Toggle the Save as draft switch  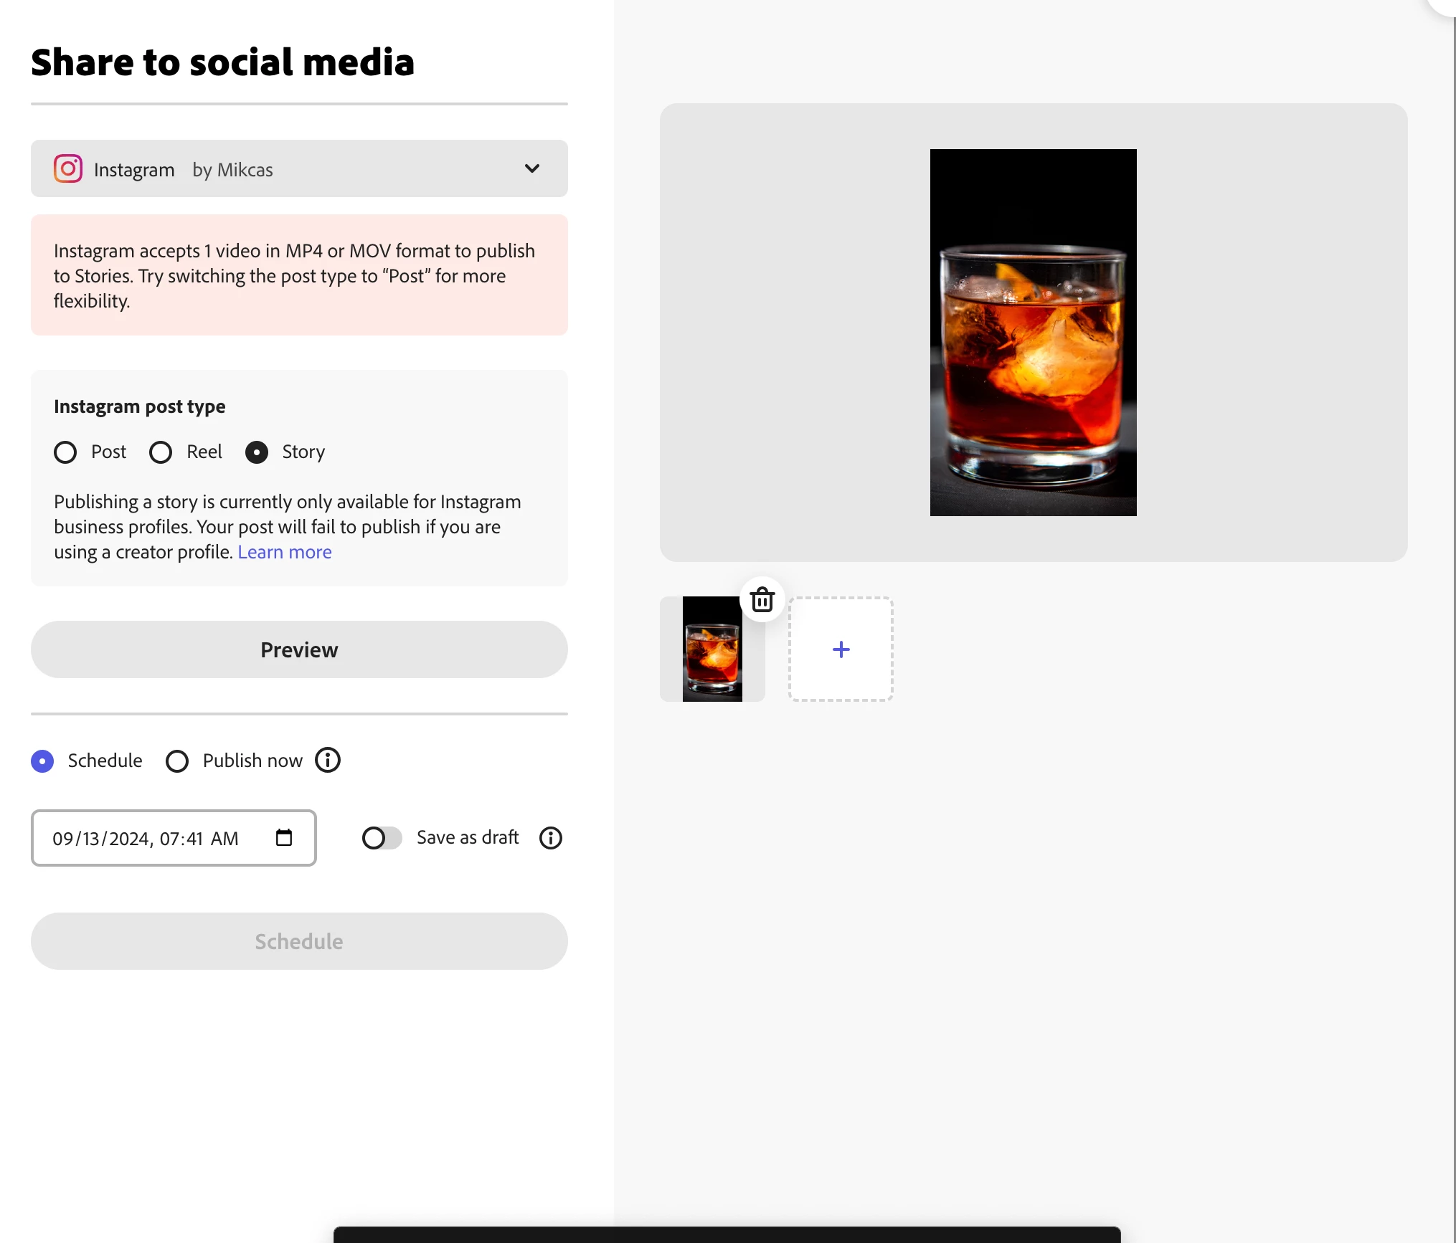click(382, 837)
